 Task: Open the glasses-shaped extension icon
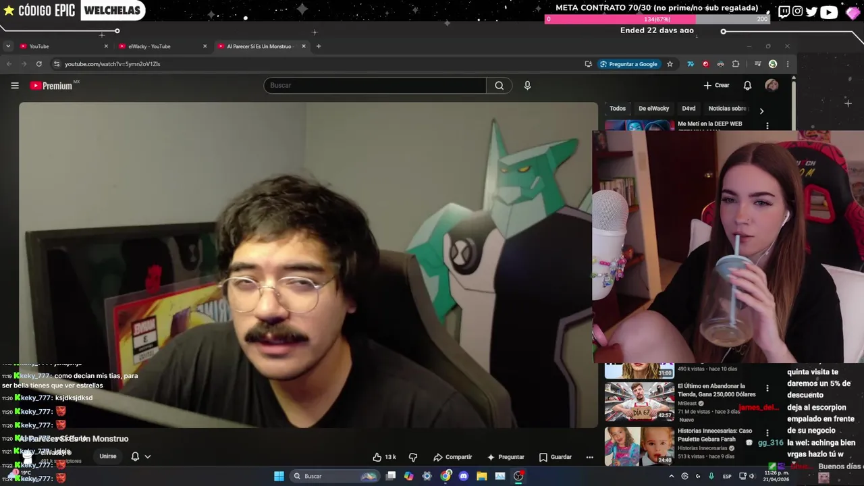coord(720,64)
